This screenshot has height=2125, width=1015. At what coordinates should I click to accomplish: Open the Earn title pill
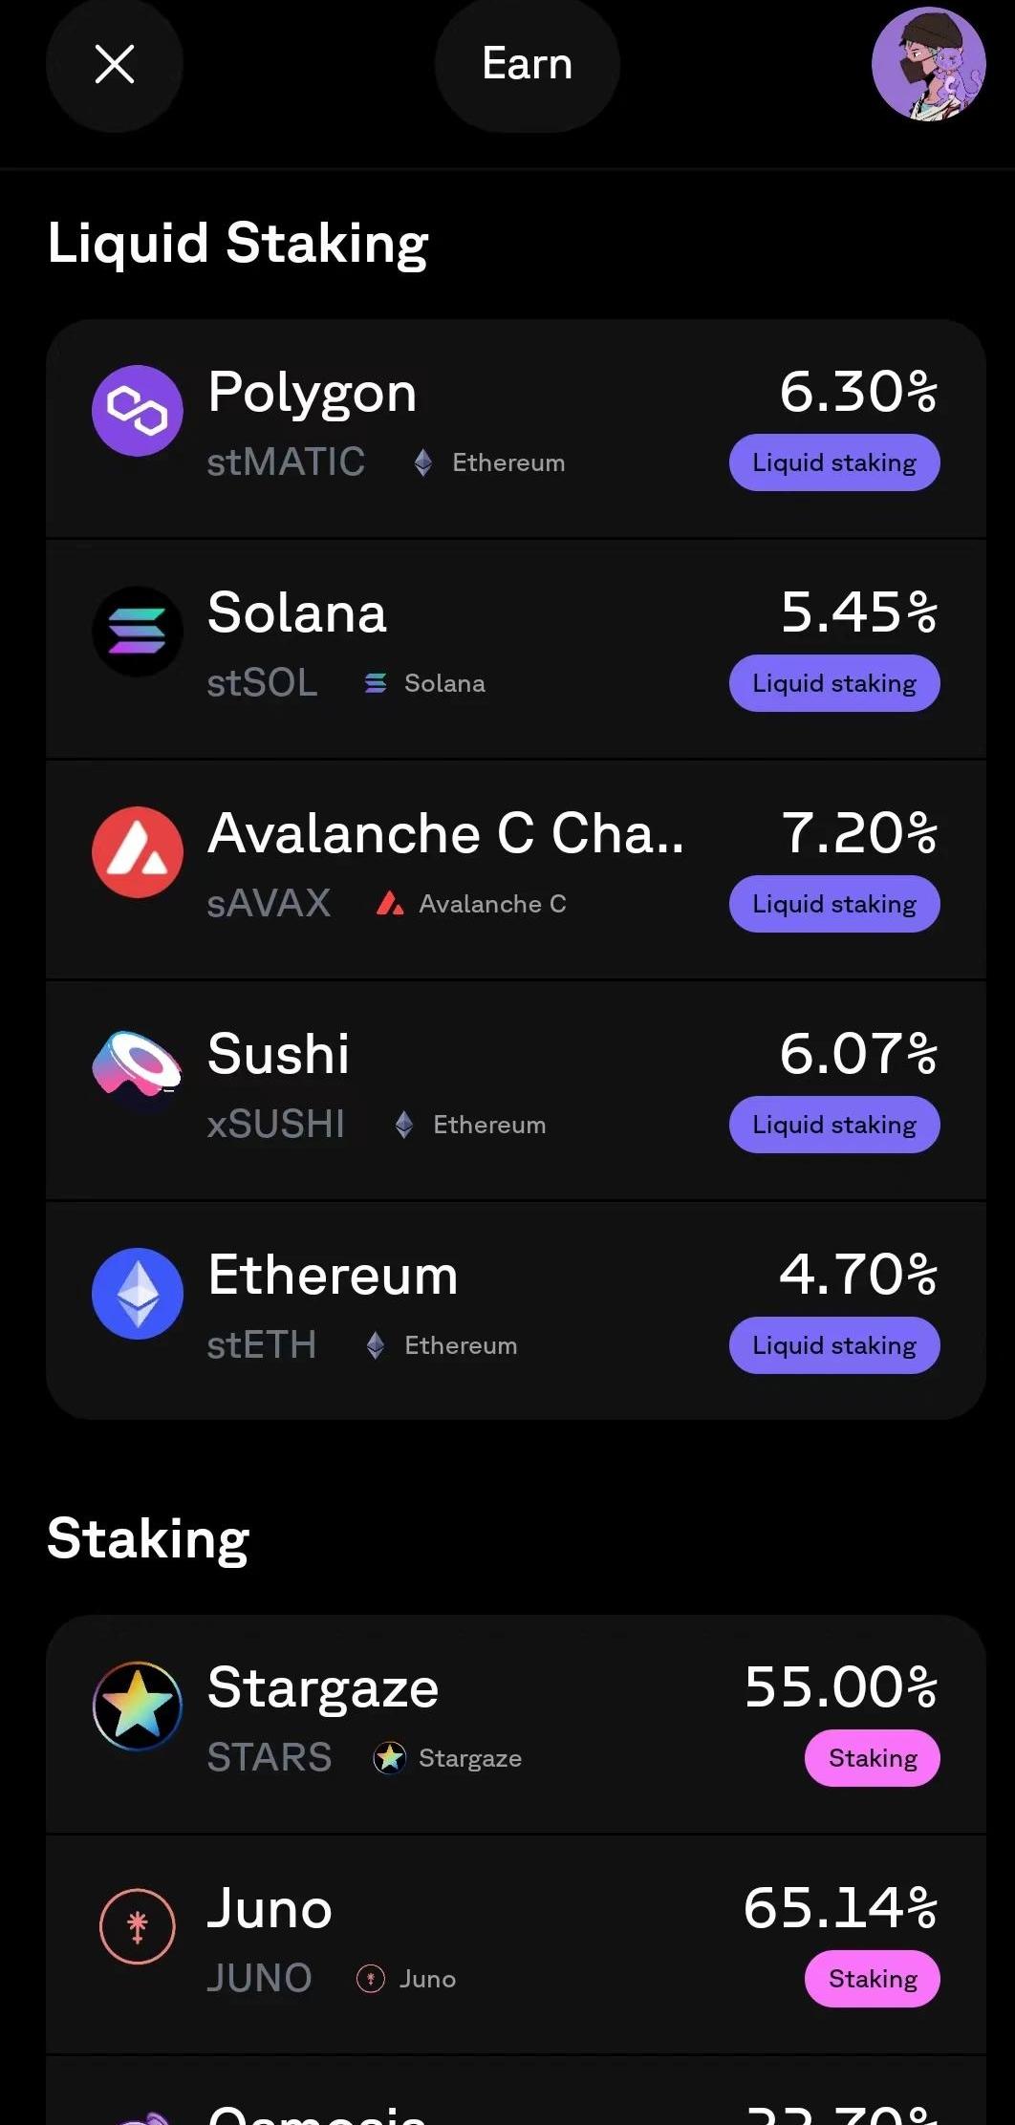(x=528, y=65)
